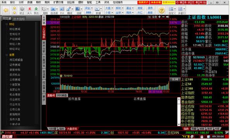Open the 多窗口 dropdown arrow
The width and height of the screenshot is (230, 140).
coord(184,9)
